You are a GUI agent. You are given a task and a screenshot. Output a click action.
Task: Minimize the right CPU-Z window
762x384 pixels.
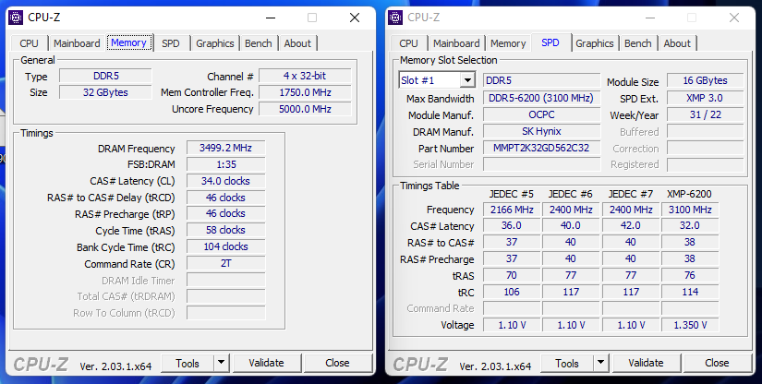pyautogui.click(x=650, y=18)
